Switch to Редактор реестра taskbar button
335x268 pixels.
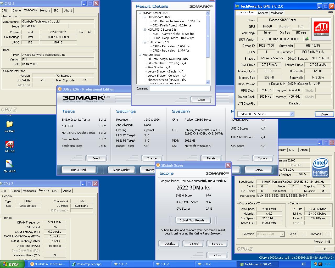click(x=90, y=264)
